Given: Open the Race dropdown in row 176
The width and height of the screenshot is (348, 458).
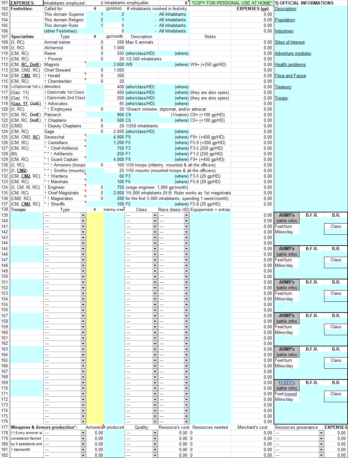Looking at the screenshot, I should point(187,422).
